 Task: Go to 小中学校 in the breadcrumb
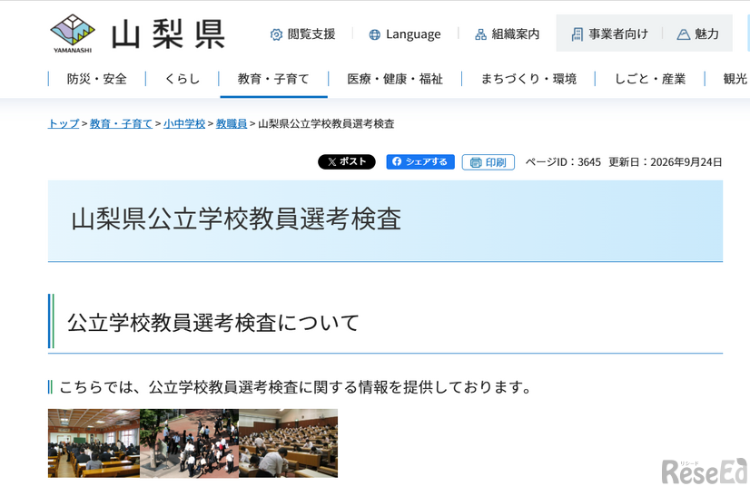[x=184, y=124]
